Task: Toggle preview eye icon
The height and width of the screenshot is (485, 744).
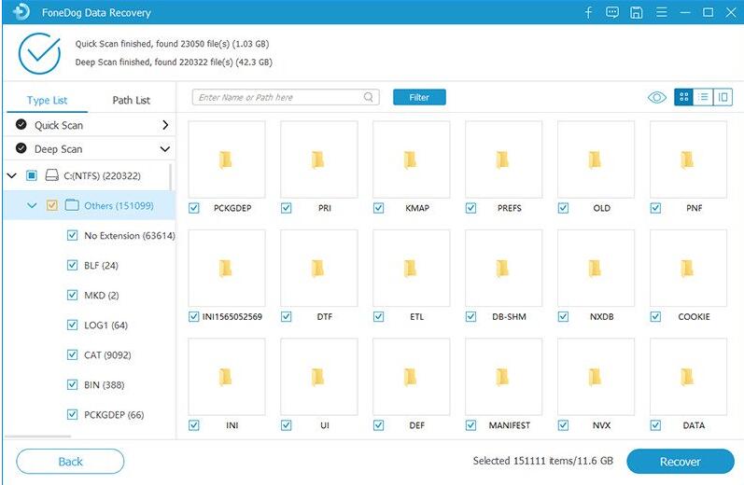Action: point(656,98)
